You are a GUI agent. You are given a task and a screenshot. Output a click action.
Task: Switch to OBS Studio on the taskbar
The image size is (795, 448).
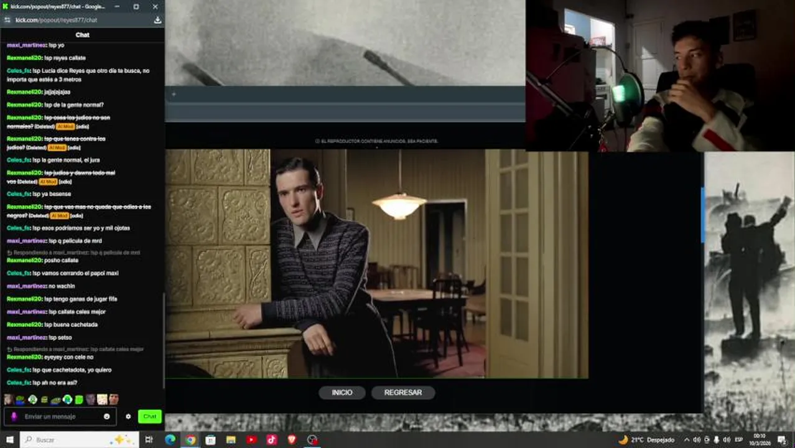(312, 440)
